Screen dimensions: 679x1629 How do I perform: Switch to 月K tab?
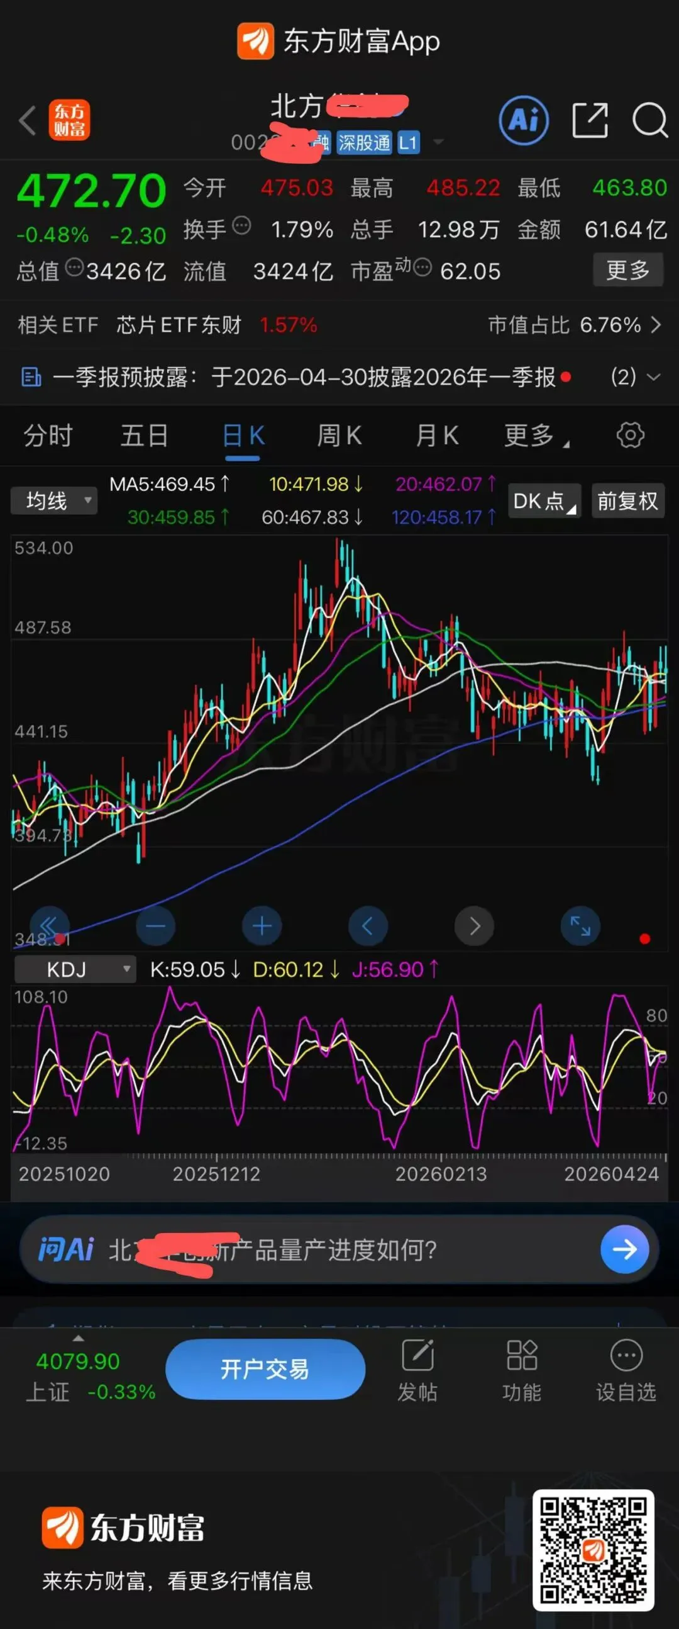click(x=437, y=436)
